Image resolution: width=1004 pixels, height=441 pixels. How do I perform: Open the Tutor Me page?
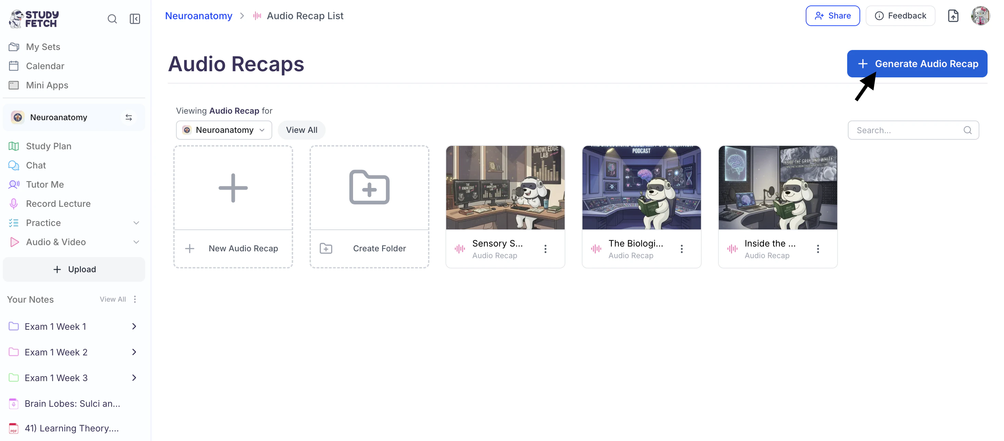[45, 185]
